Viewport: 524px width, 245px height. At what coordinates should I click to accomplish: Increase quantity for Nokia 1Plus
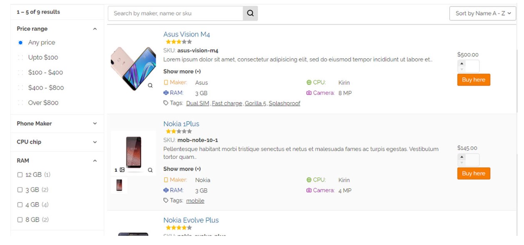pos(462,157)
